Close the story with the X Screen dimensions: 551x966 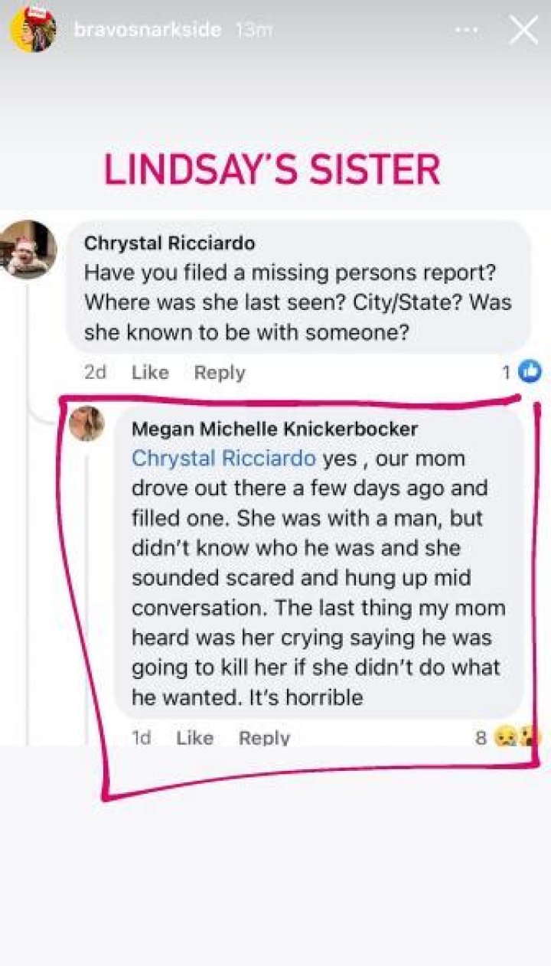tap(524, 30)
